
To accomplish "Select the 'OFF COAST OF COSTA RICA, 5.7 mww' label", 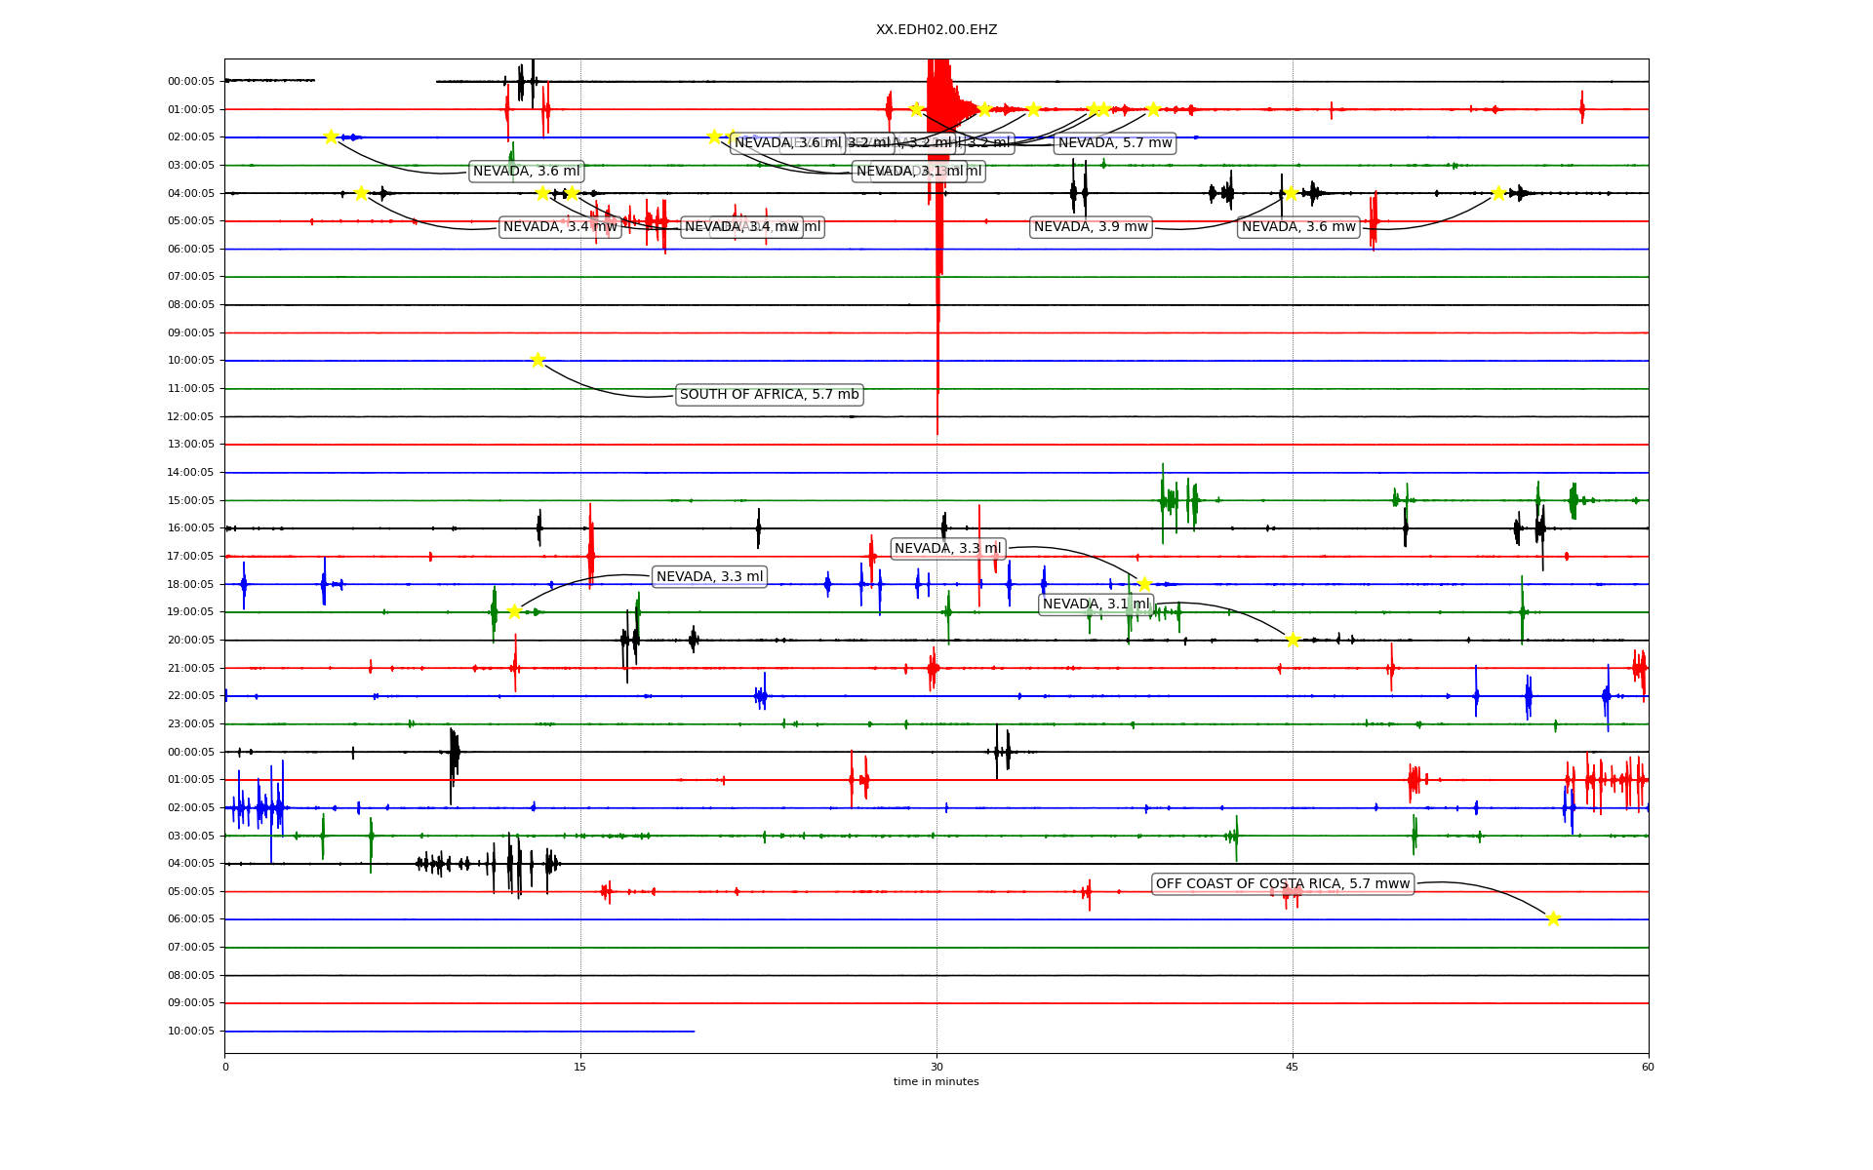I will (1283, 884).
